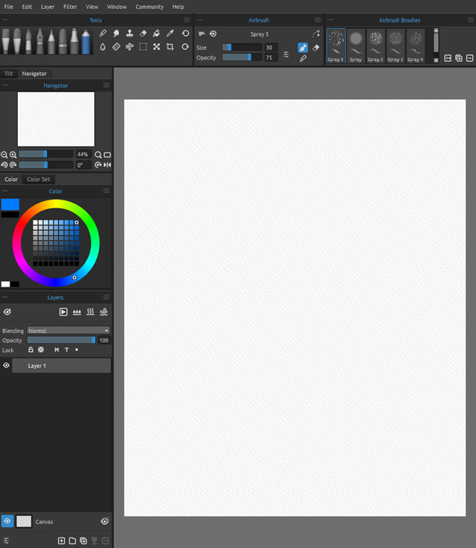This screenshot has width=476, height=548.
Task: Click the Redo arrow icon
Action: click(185, 46)
